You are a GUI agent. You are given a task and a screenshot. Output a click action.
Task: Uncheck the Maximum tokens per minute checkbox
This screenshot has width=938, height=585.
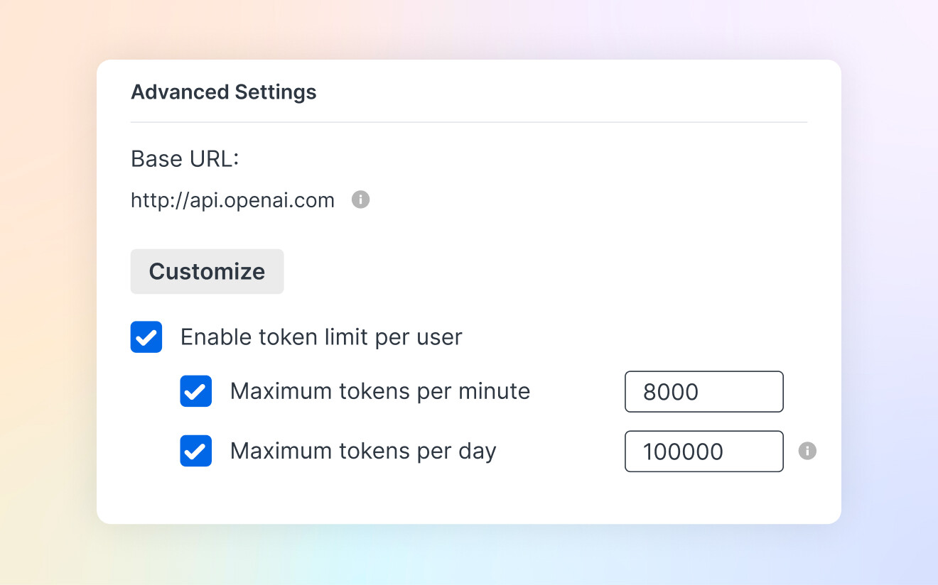(196, 391)
